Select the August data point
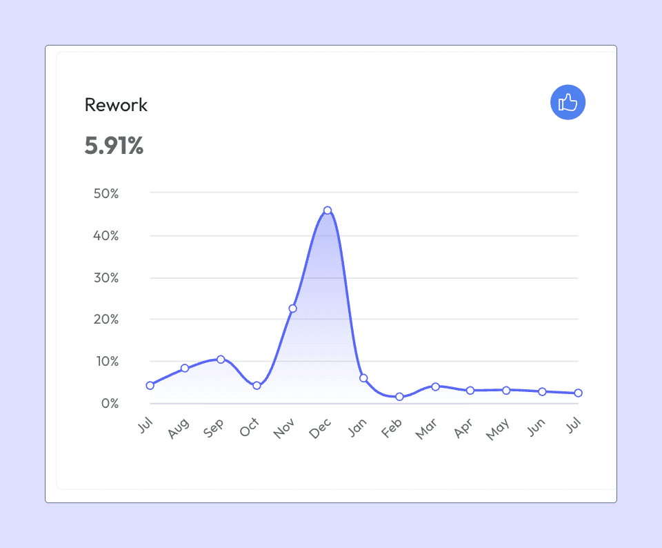 tap(185, 368)
